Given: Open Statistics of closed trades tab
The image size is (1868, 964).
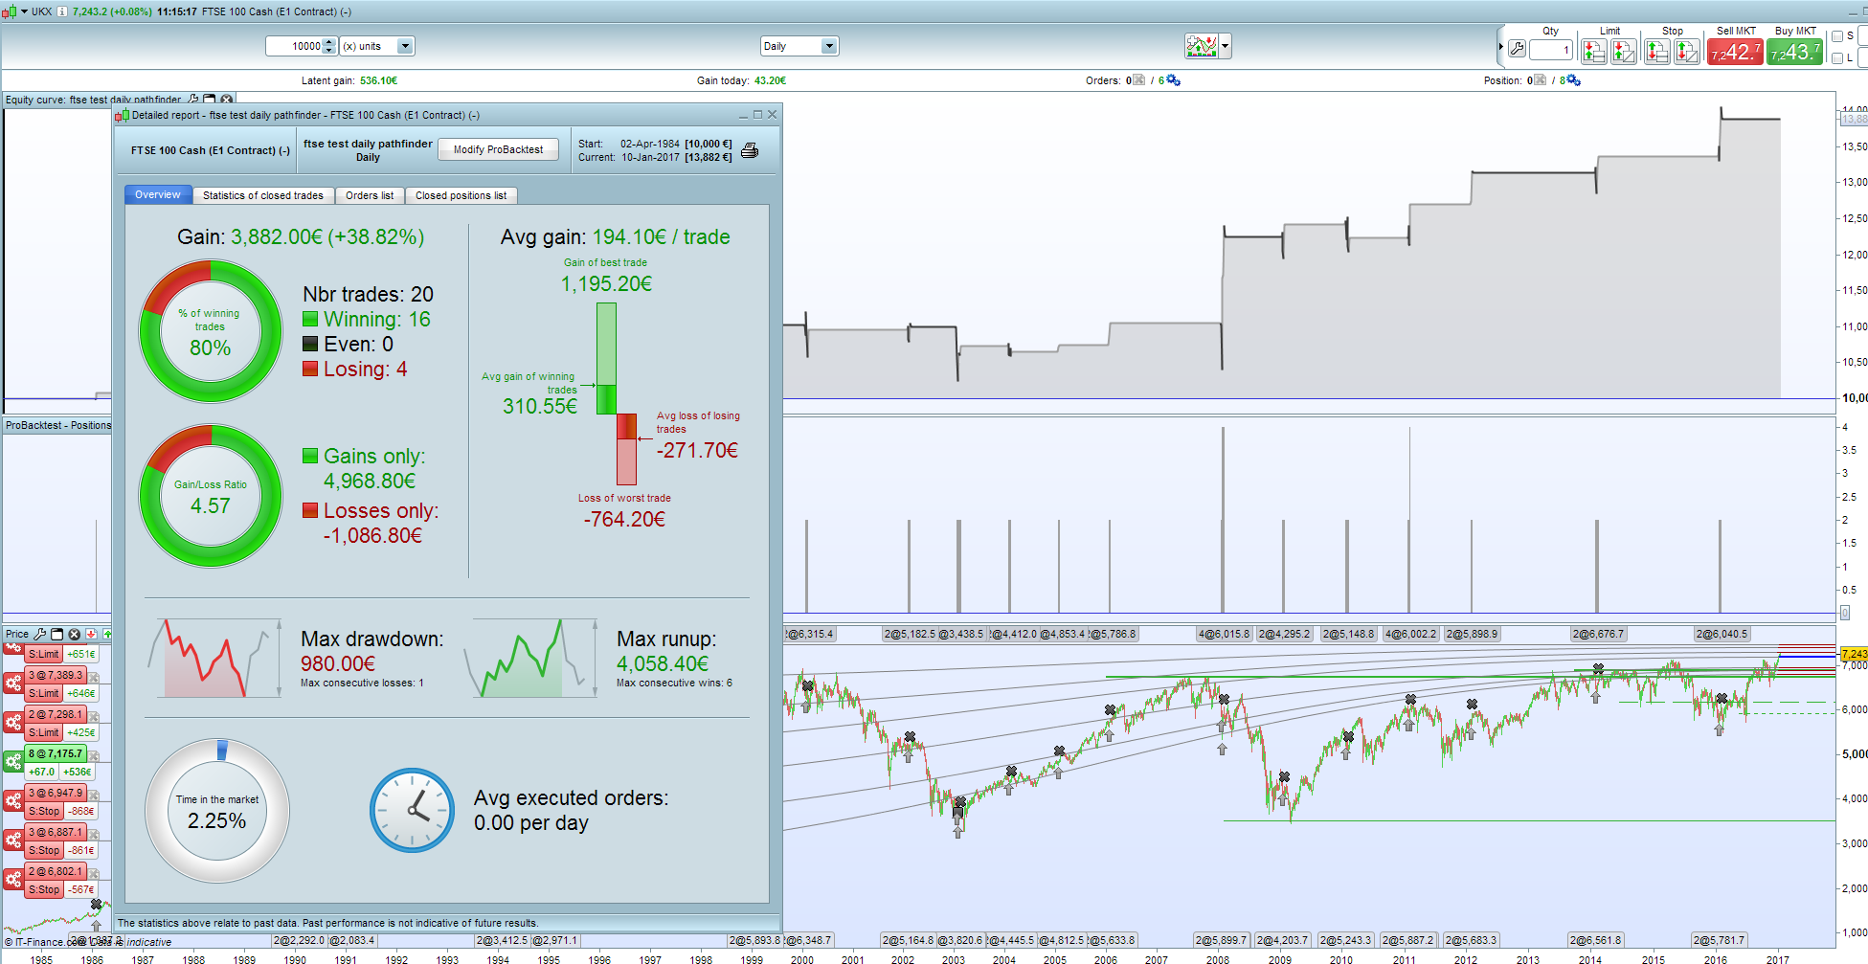Looking at the screenshot, I should 263,195.
